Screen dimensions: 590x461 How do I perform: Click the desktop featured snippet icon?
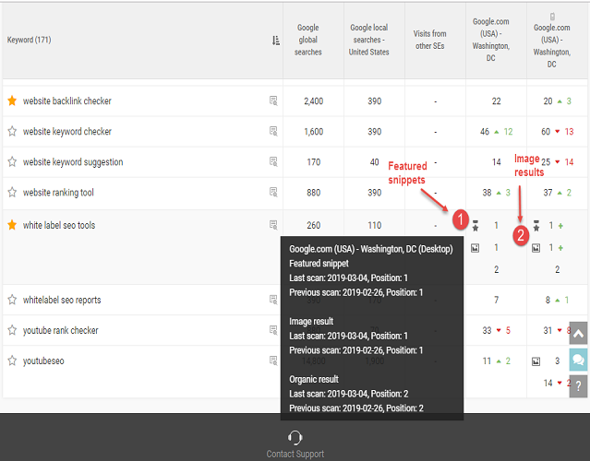[x=476, y=225]
